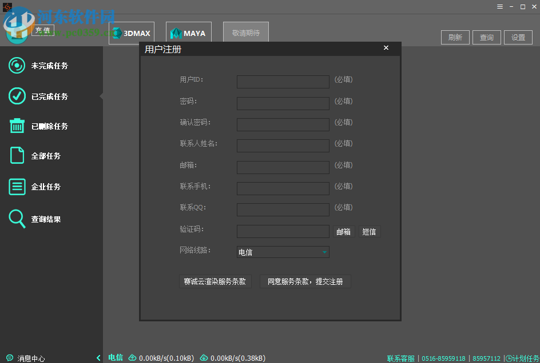The image size is (540, 363).
Task: Click inside the 用户ID input field
Action: (283, 82)
